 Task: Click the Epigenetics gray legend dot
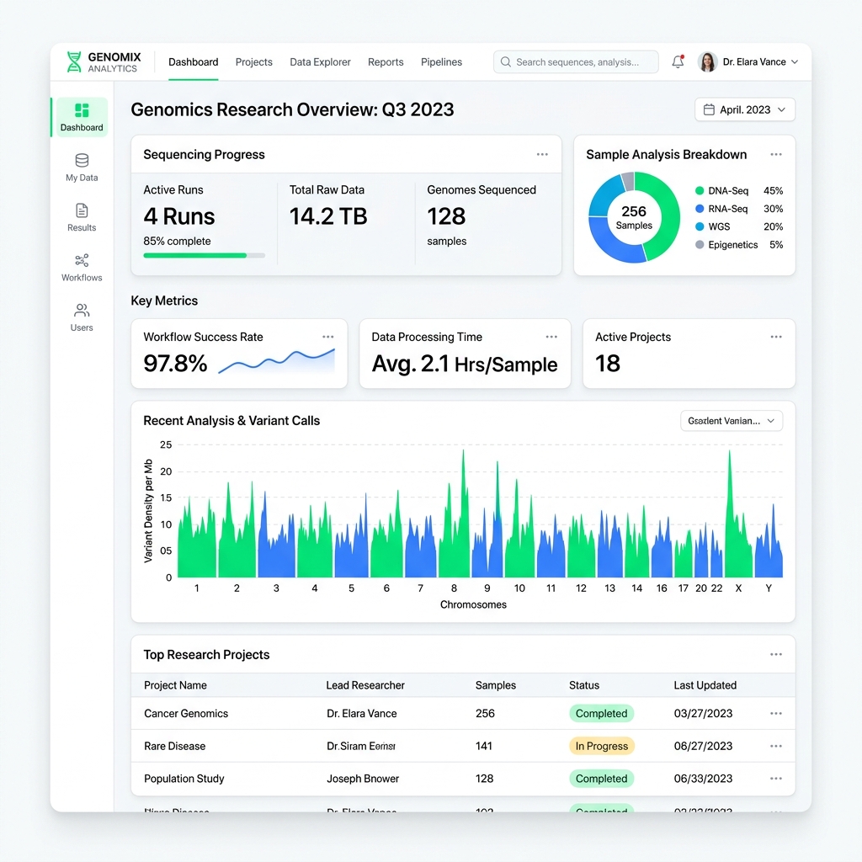click(x=700, y=245)
